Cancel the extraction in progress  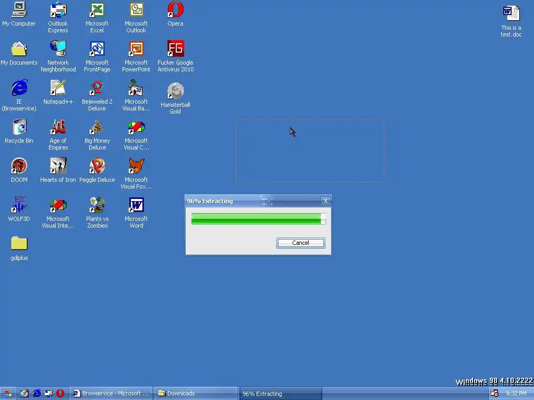pyautogui.click(x=301, y=243)
